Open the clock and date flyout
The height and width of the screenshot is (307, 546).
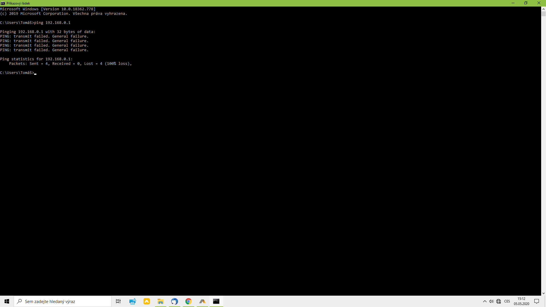coord(521,301)
